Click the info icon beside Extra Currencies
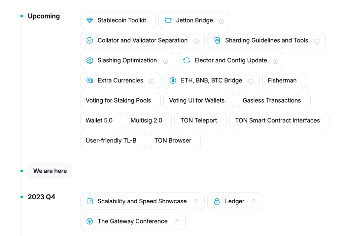The width and height of the screenshot is (345, 236). pos(152,81)
